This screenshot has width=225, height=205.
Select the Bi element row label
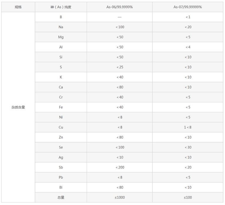[61, 187]
